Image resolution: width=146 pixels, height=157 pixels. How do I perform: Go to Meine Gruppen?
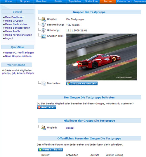[14, 21]
